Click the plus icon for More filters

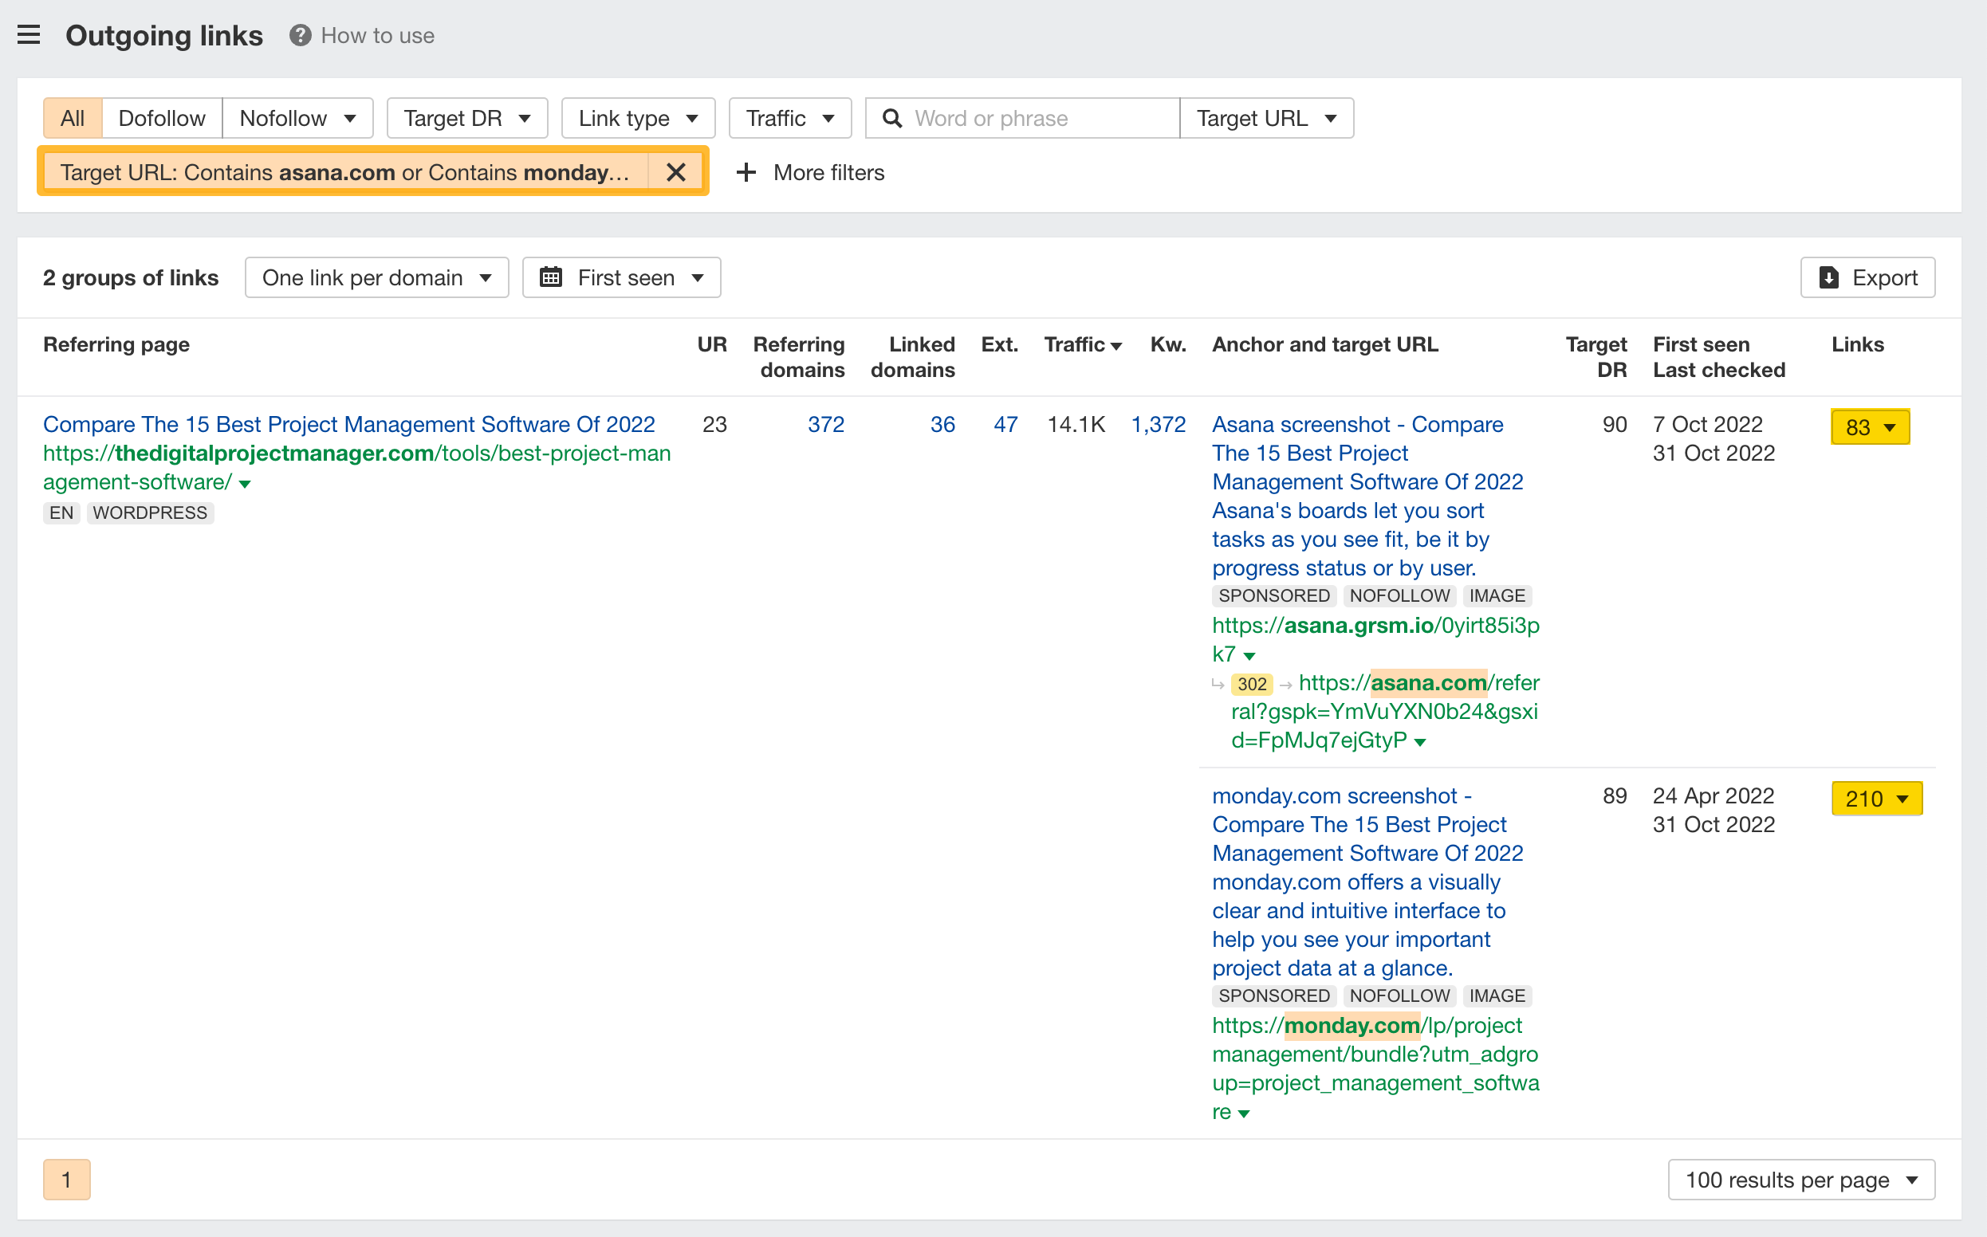point(746,173)
